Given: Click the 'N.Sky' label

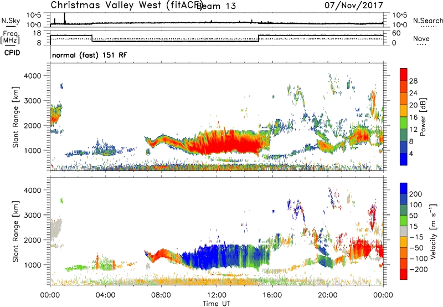Looking at the screenshot, I should [11, 21].
